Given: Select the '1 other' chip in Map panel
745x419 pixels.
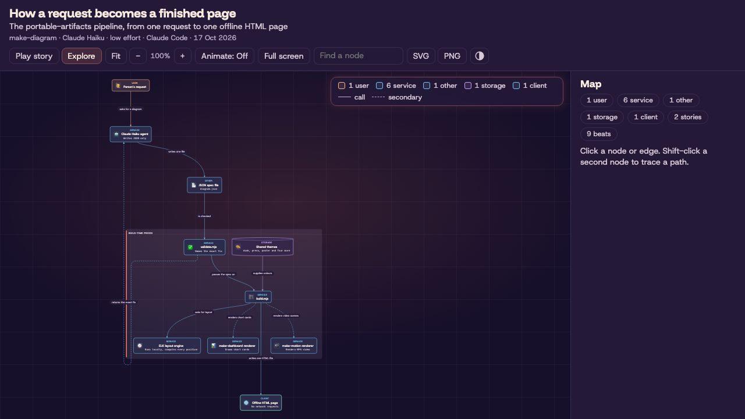Looking at the screenshot, I should coord(682,100).
